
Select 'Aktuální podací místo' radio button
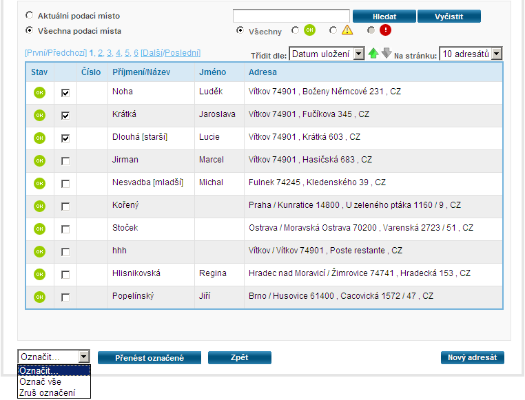(x=29, y=15)
